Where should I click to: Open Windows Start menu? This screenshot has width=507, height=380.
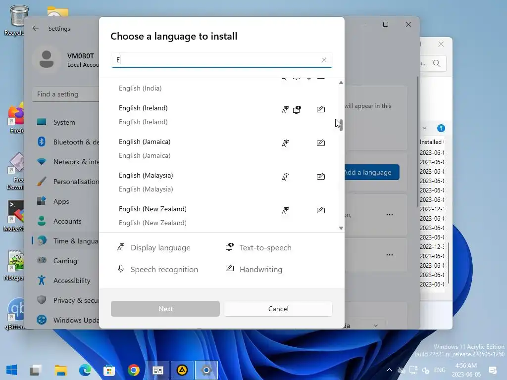click(12, 370)
